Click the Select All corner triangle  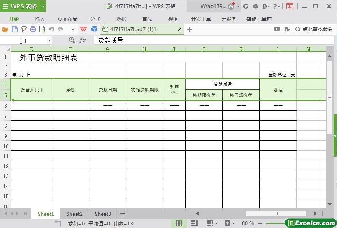pos(8,49)
